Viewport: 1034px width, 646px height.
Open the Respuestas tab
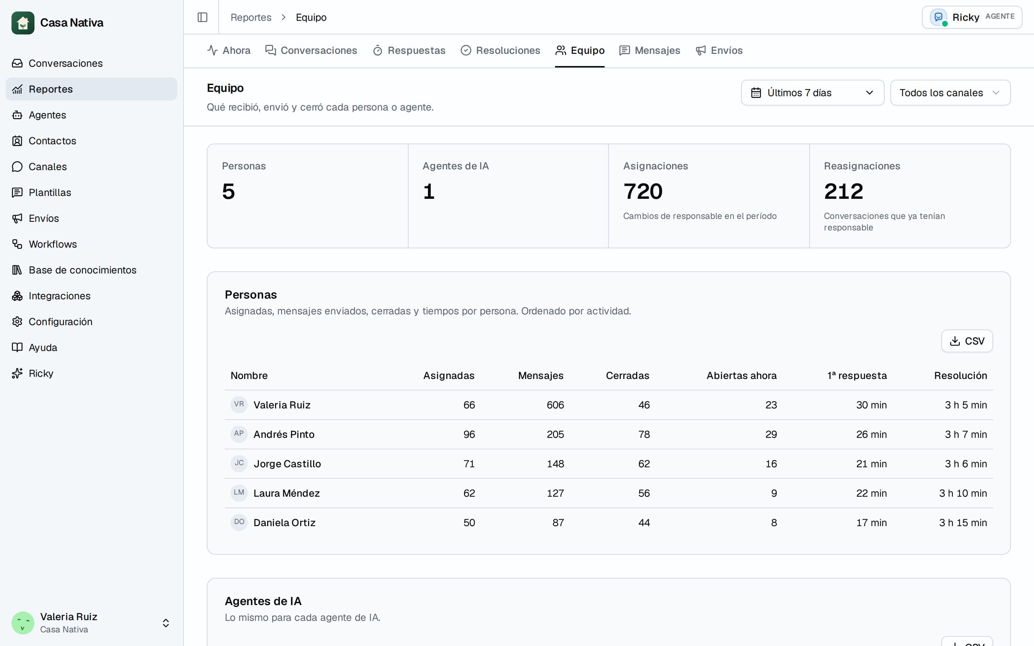(x=409, y=50)
